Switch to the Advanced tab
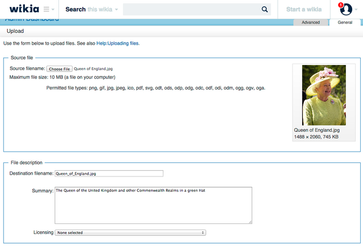Viewport: 363px width, 246px height. click(x=311, y=23)
